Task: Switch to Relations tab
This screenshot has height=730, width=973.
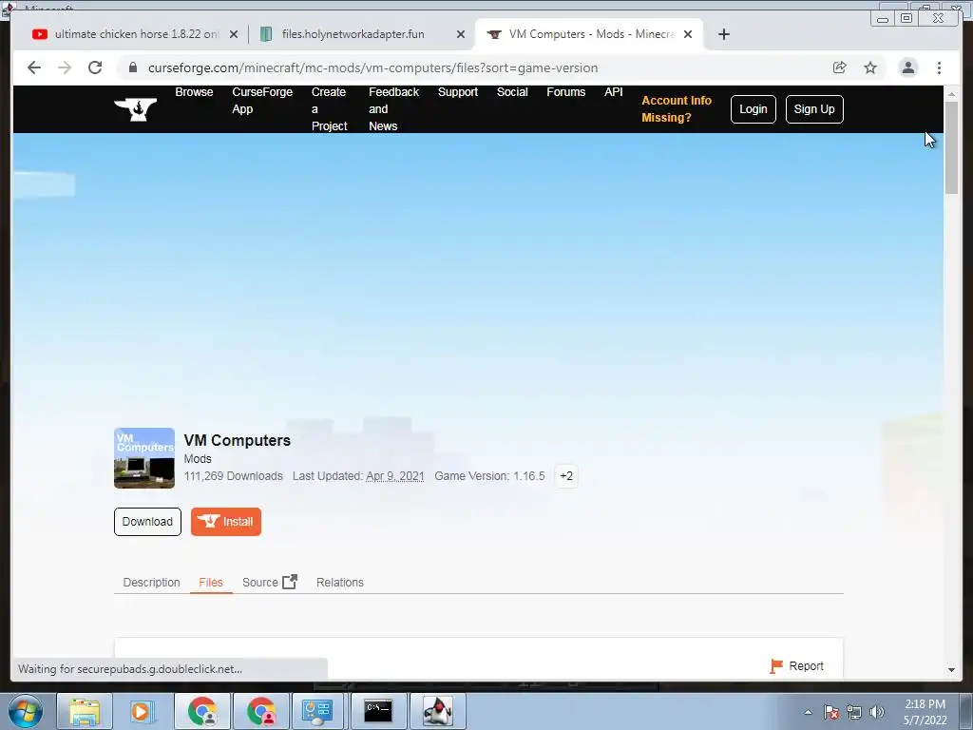Action: [340, 583]
